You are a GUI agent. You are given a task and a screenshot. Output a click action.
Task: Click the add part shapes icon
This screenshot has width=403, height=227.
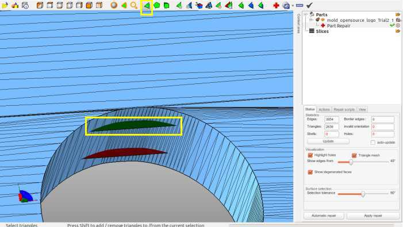tap(15, 5)
